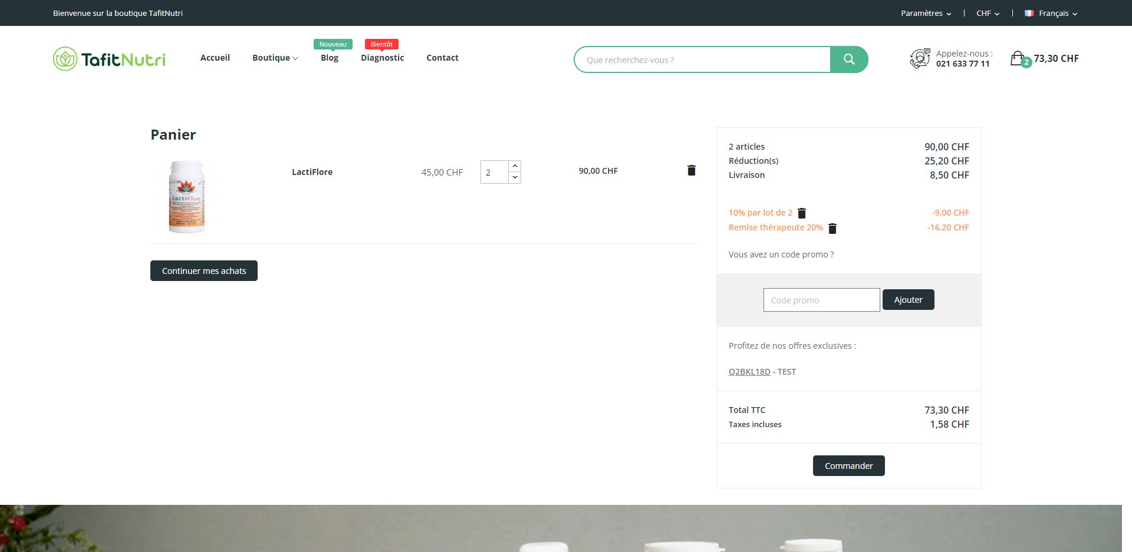The width and height of the screenshot is (1132, 552).
Task: Click 'Bienvenue sur la boutique TafitNutri' text
Action: coord(118,13)
